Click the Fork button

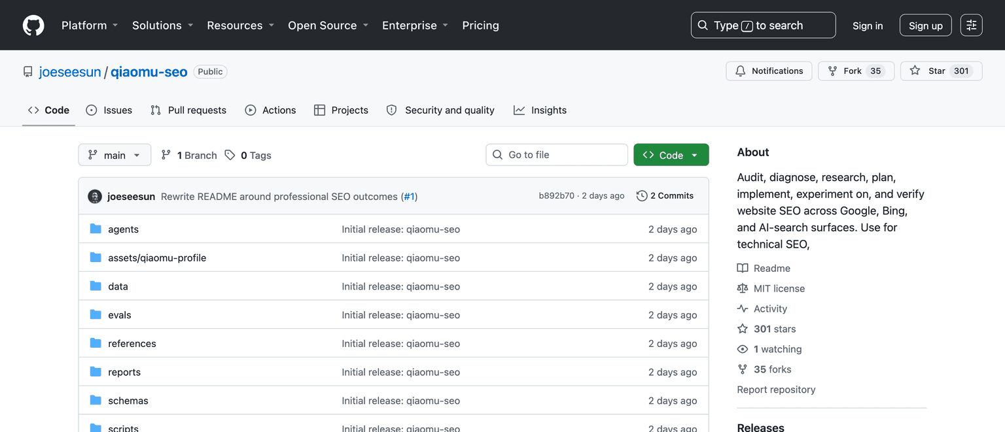point(856,71)
